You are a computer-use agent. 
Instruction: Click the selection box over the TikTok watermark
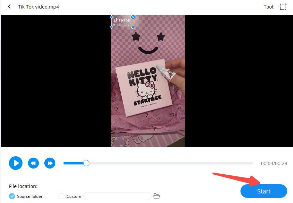[x=122, y=22]
